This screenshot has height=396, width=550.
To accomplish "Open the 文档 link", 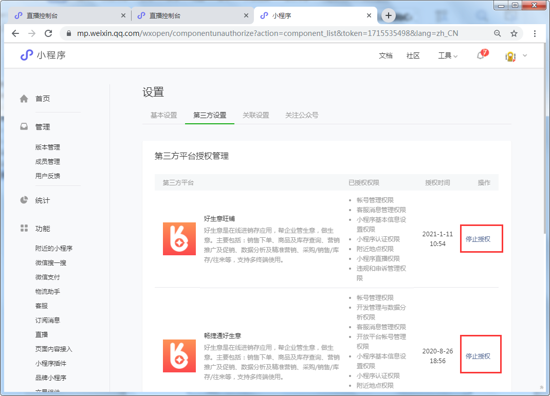I will [x=386, y=55].
